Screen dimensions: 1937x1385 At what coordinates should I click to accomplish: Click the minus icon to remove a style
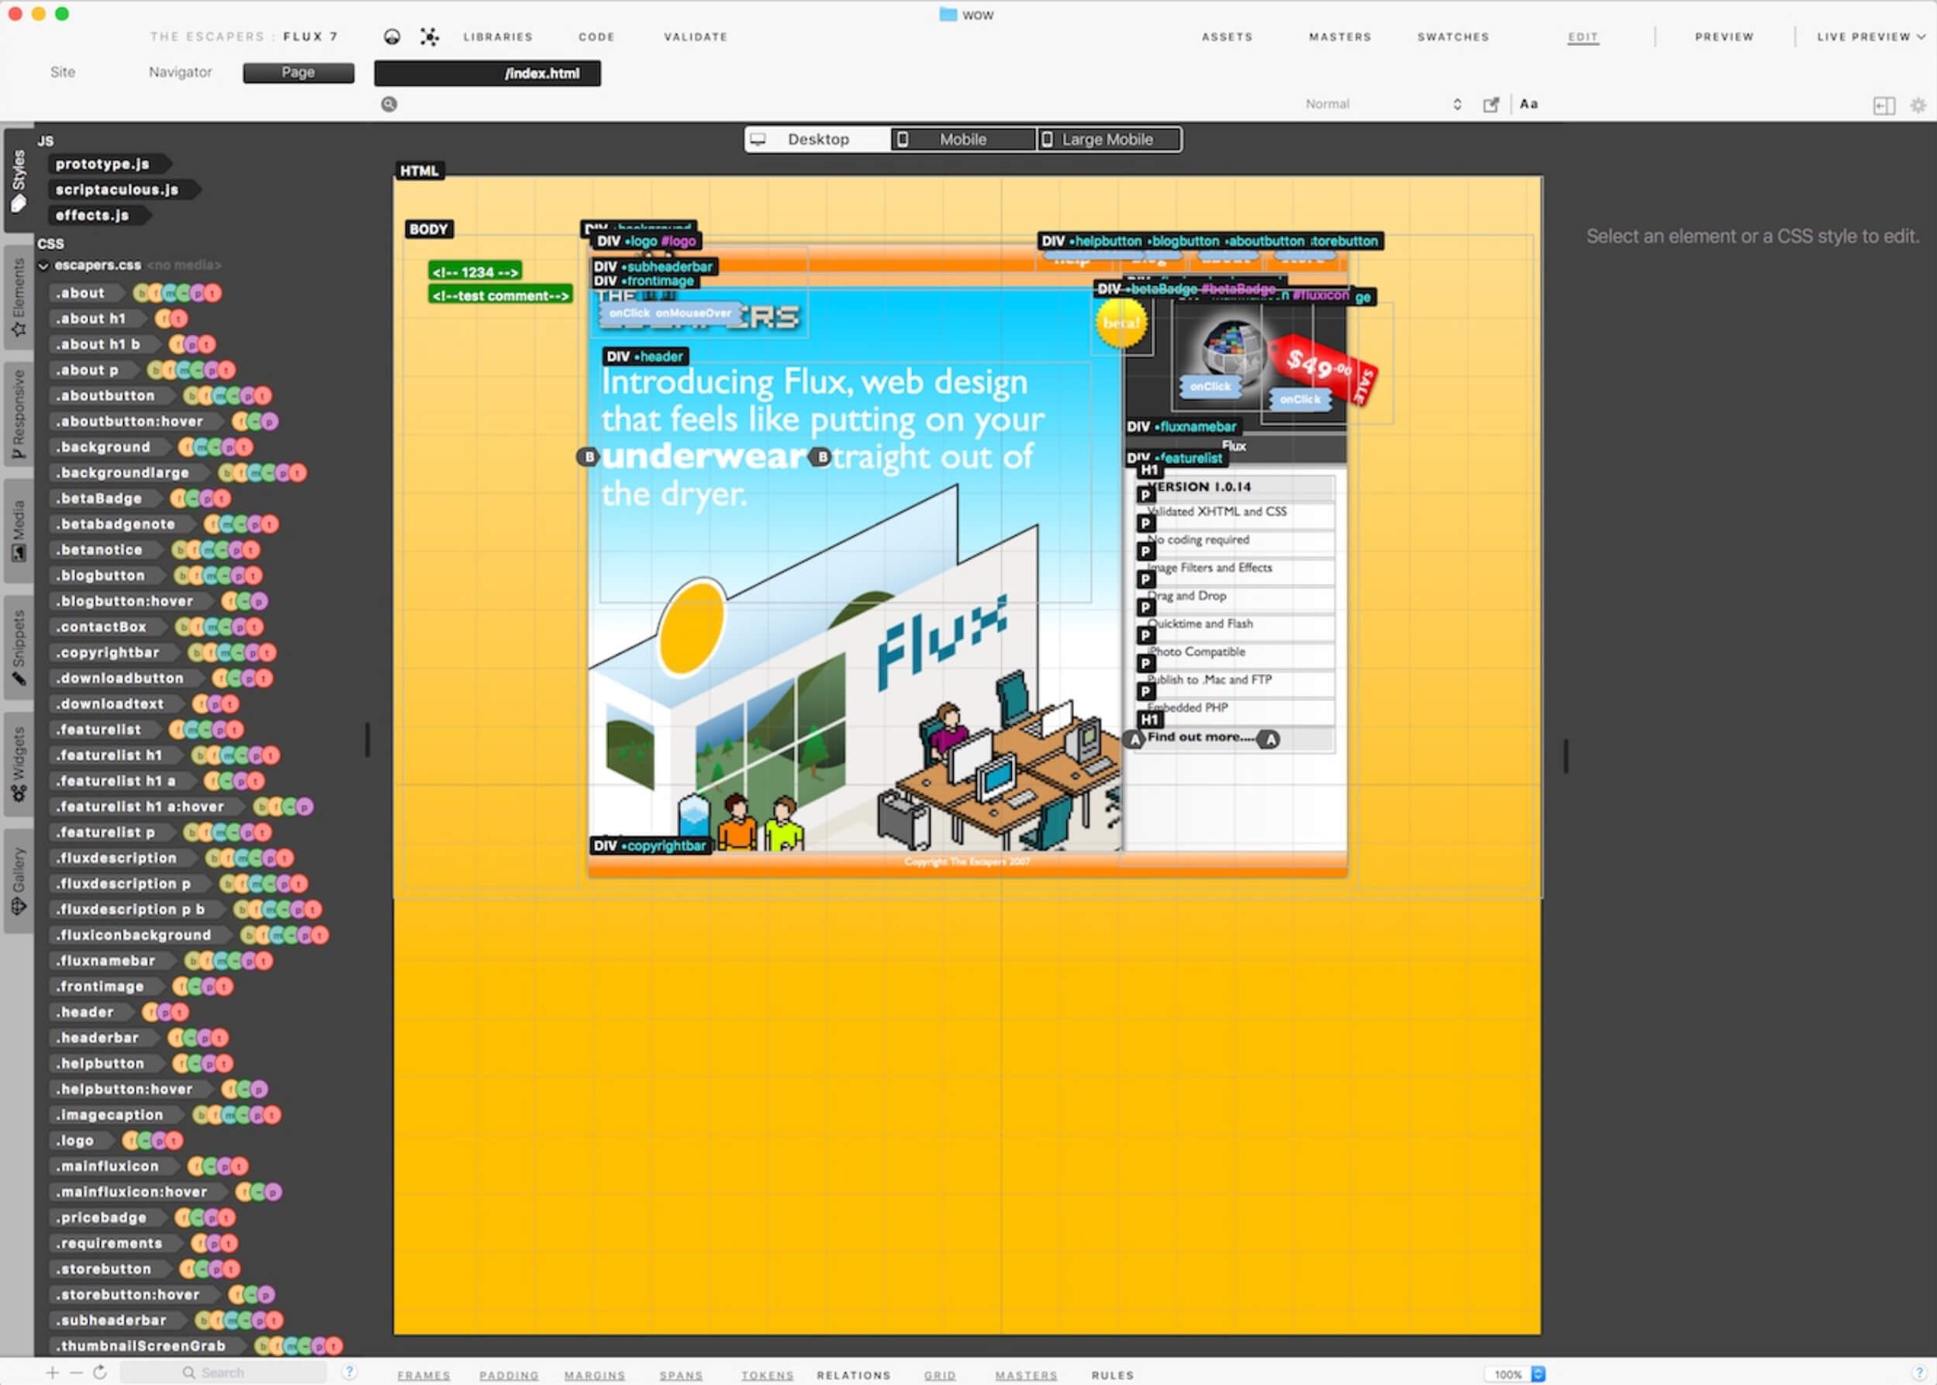pos(76,1373)
